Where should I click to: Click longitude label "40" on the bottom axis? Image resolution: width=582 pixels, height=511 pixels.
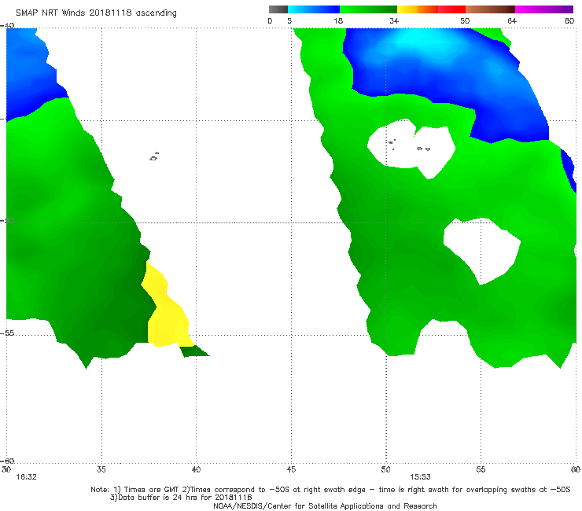click(x=196, y=469)
